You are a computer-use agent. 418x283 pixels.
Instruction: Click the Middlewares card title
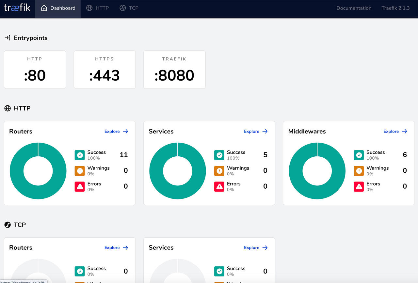tap(307, 131)
